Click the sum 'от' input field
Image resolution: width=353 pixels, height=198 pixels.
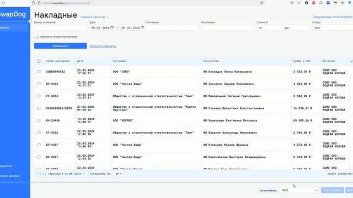coord(270,28)
